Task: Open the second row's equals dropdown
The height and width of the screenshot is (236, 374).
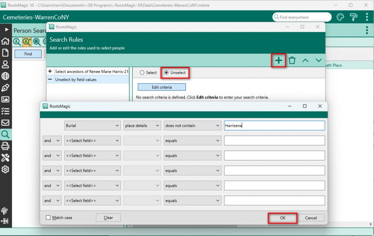Action: tap(192, 141)
